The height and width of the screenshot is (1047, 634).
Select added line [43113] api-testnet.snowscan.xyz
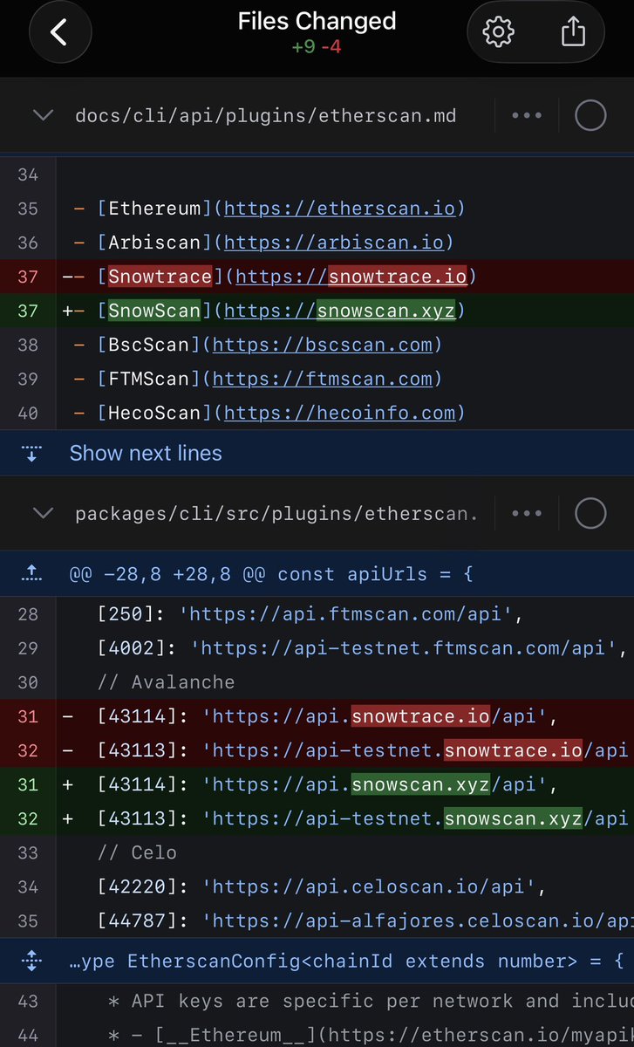tap(317, 818)
